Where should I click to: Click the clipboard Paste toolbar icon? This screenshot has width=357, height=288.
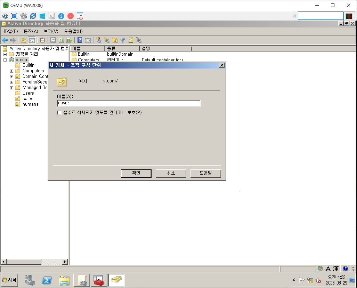pos(42,40)
